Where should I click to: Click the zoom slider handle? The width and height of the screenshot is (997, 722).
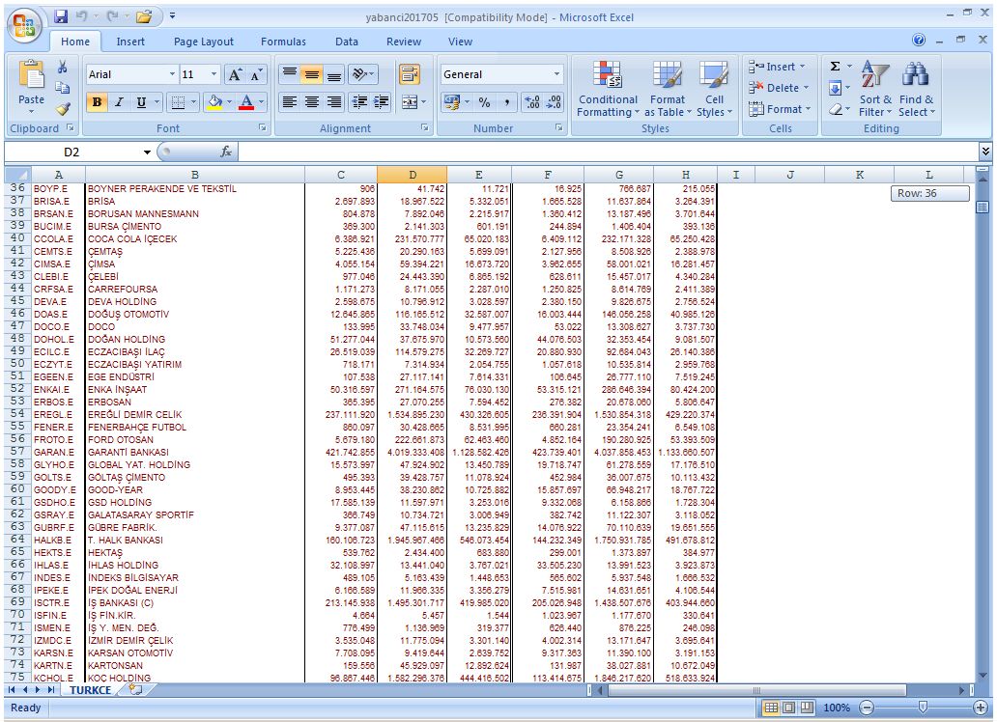point(923,707)
